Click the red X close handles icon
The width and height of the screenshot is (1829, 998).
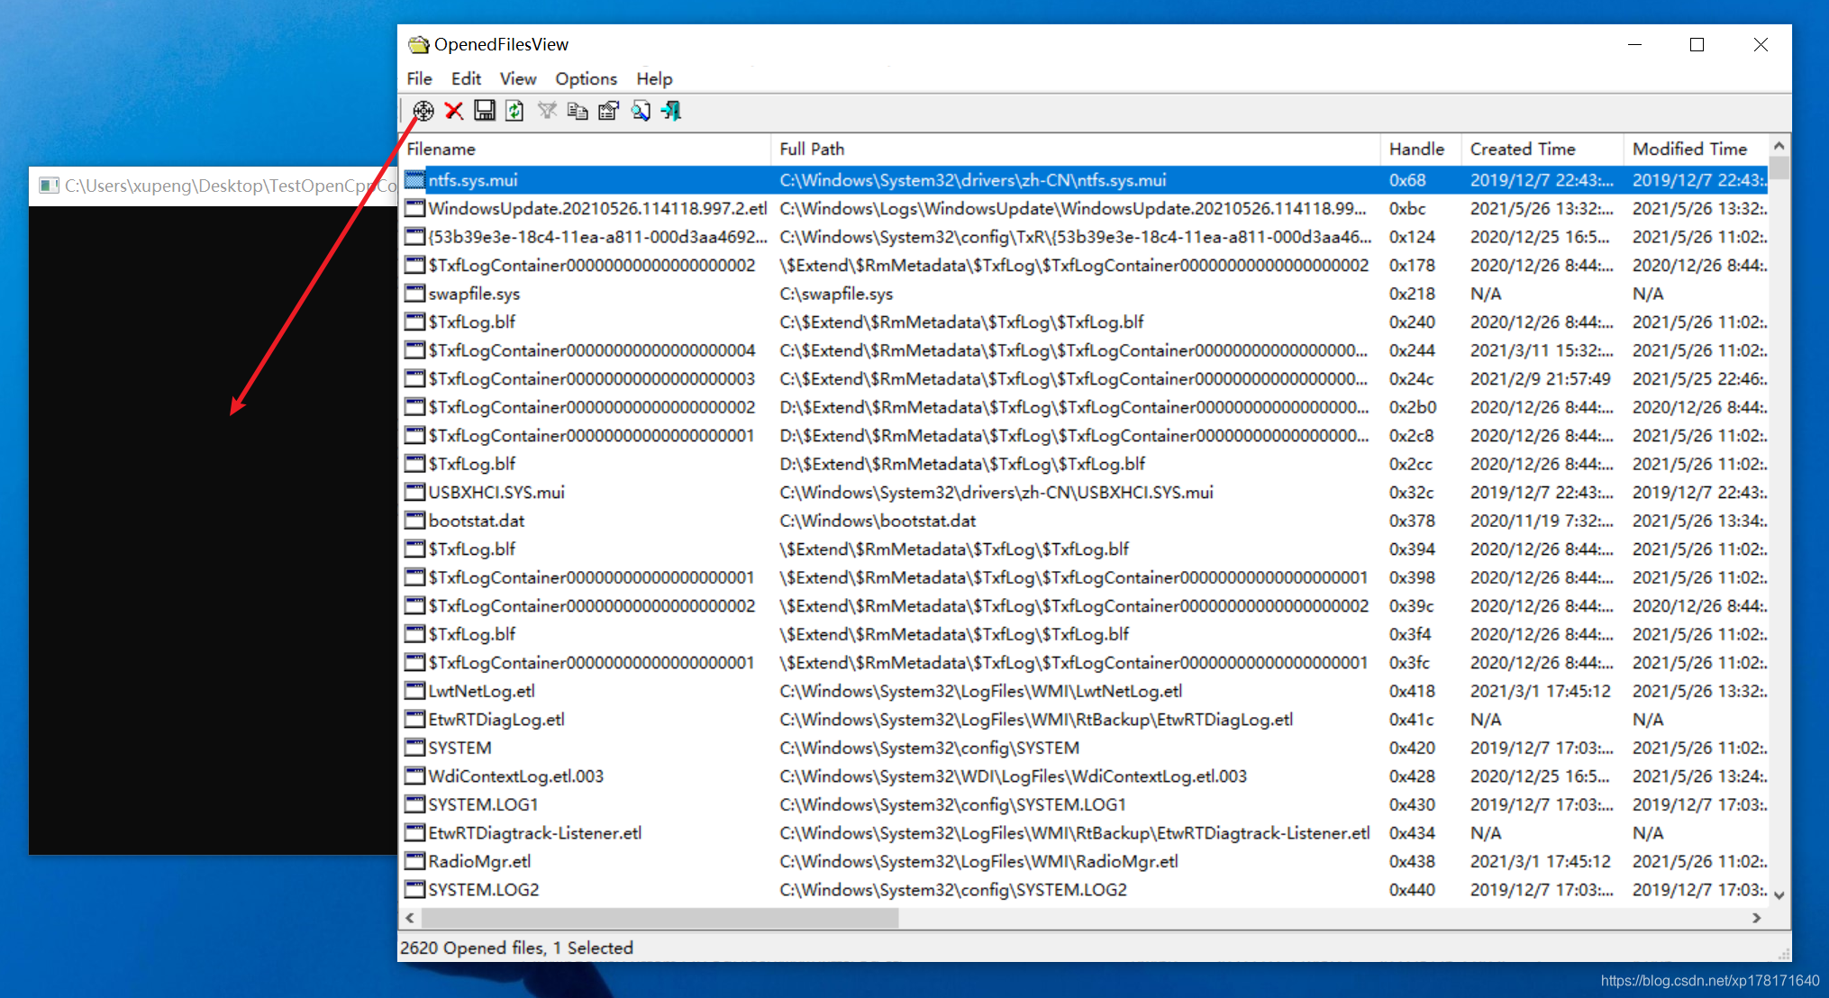[x=453, y=111]
